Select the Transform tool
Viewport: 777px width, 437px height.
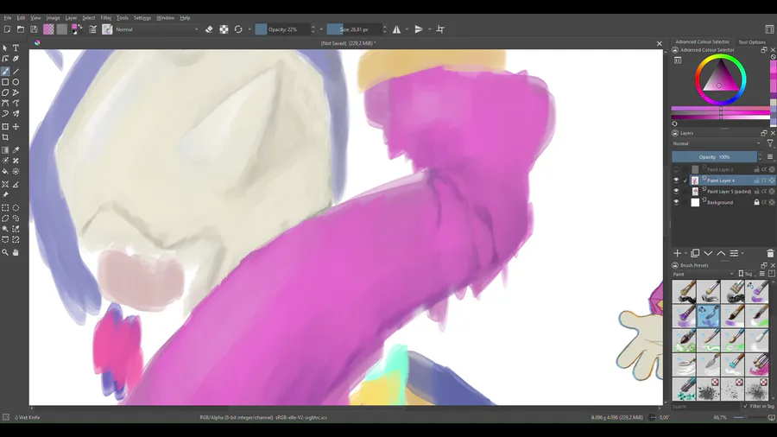pos(5,127)
